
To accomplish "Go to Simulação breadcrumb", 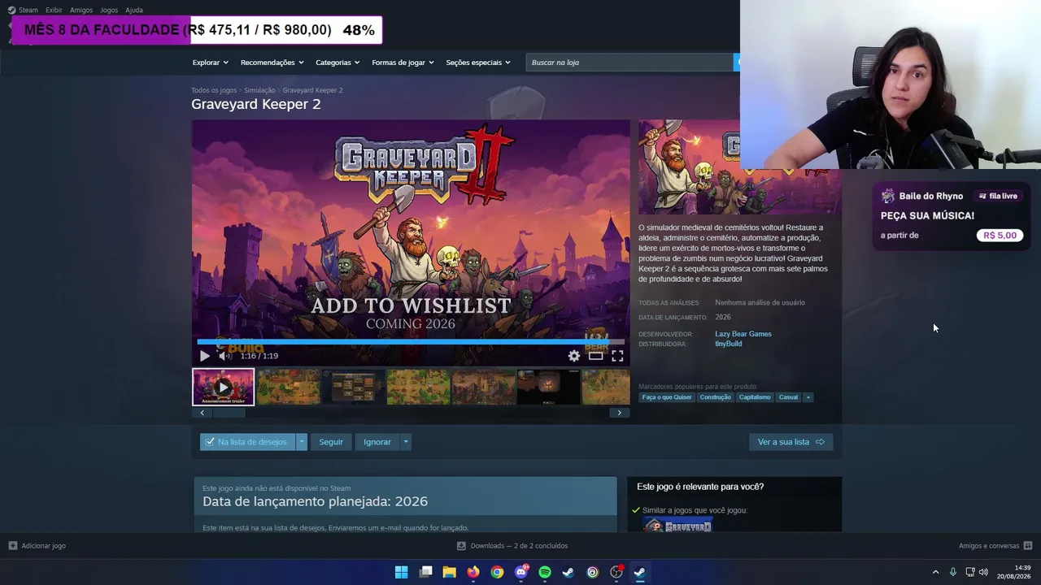I will point(259,90).
